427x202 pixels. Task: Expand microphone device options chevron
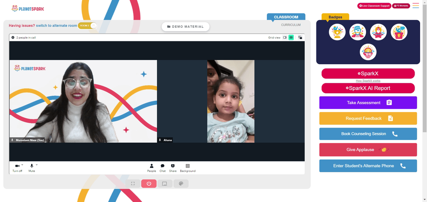coord(37,165)
